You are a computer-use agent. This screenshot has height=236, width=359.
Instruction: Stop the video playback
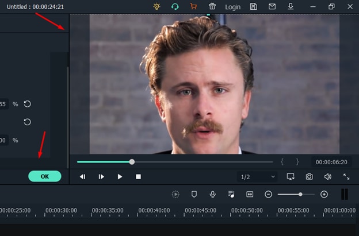(138, 177)
